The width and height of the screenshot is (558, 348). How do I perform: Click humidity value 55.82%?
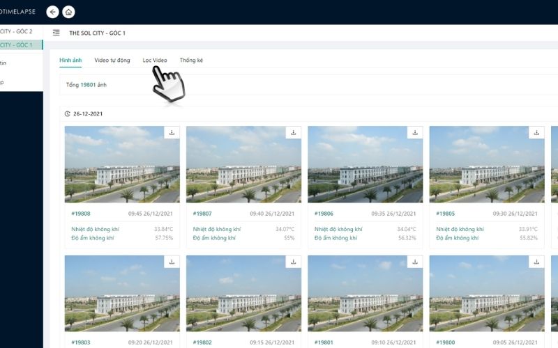tap(529, 237)
